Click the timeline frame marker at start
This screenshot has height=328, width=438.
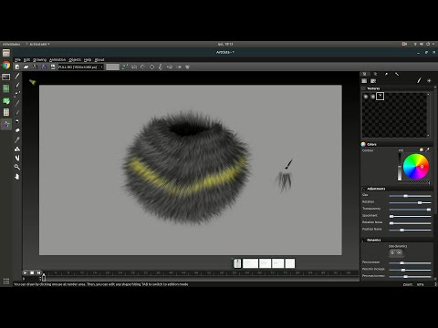pos(44,278)
